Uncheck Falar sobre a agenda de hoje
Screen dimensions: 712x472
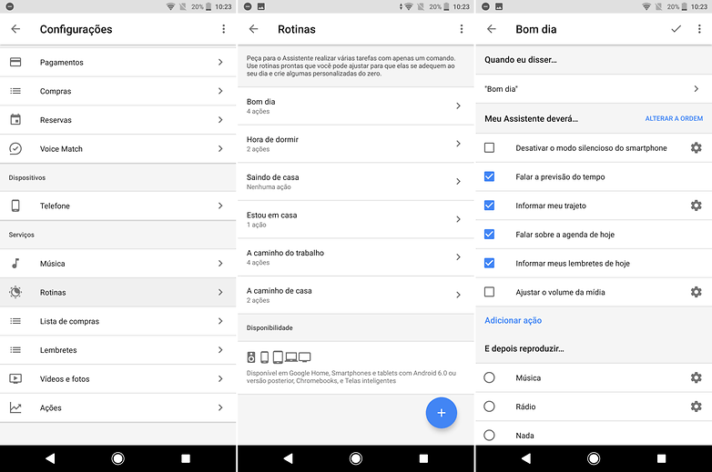coord(489,235)
